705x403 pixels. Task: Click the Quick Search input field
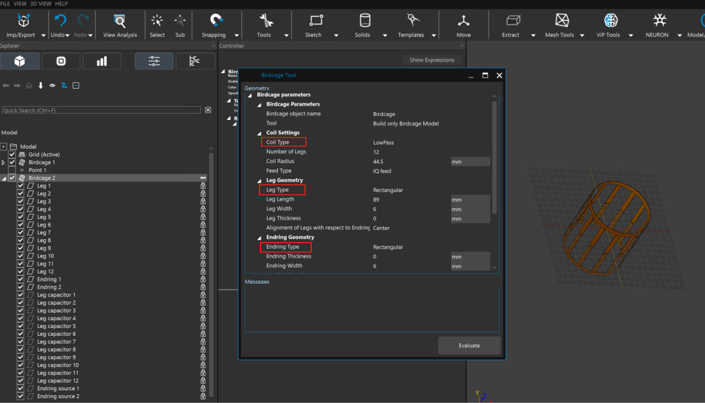tap(101, 110)
